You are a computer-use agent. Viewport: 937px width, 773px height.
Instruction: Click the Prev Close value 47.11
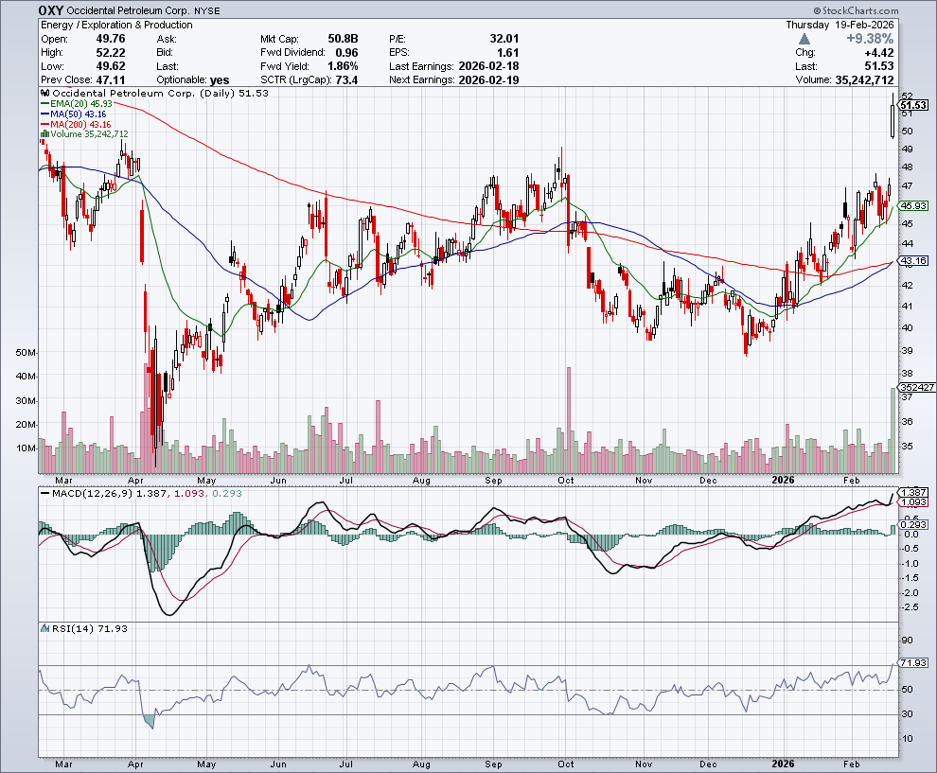coord(111,80)
